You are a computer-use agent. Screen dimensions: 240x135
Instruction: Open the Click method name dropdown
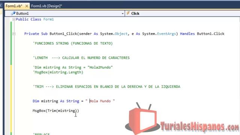pos(183,13)
